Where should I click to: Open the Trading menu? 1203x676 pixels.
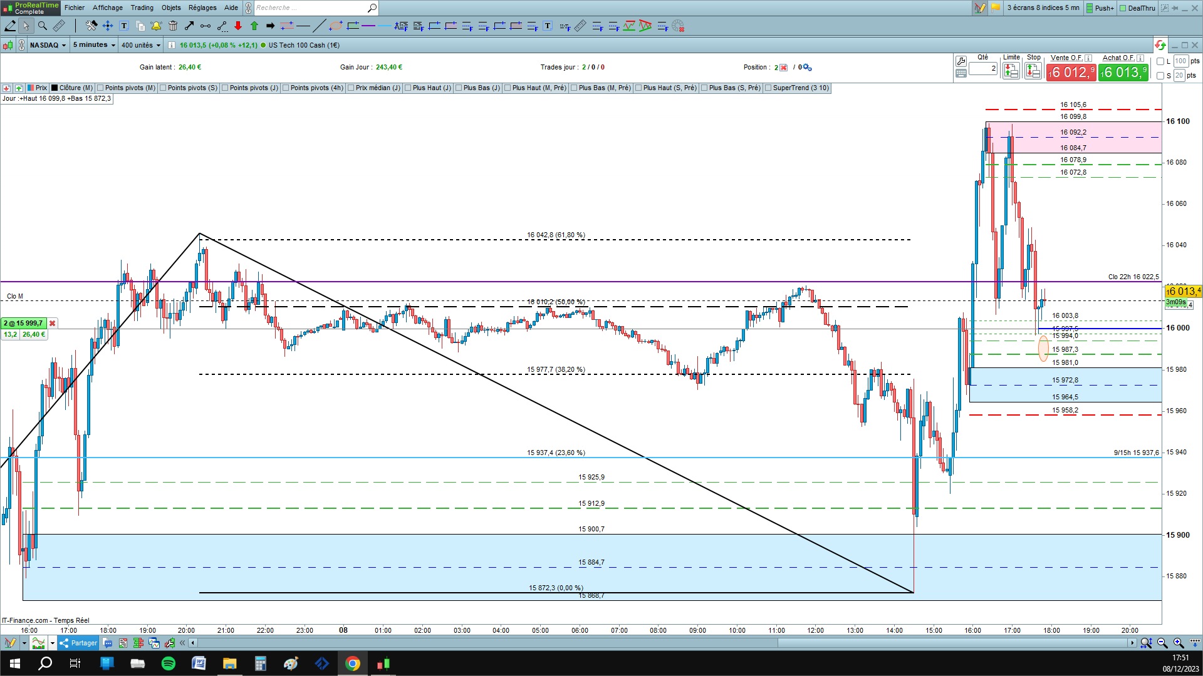tap(142, 8)
